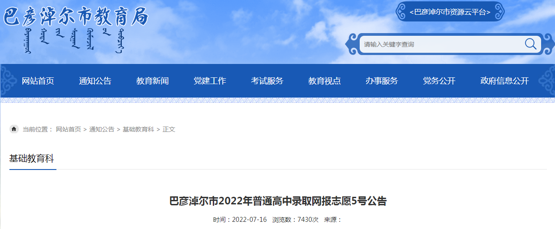This screenshot has width=555, height=229.
Task: Open 巴彦淖尔市资源云平台 link
Action: [450, 12]
